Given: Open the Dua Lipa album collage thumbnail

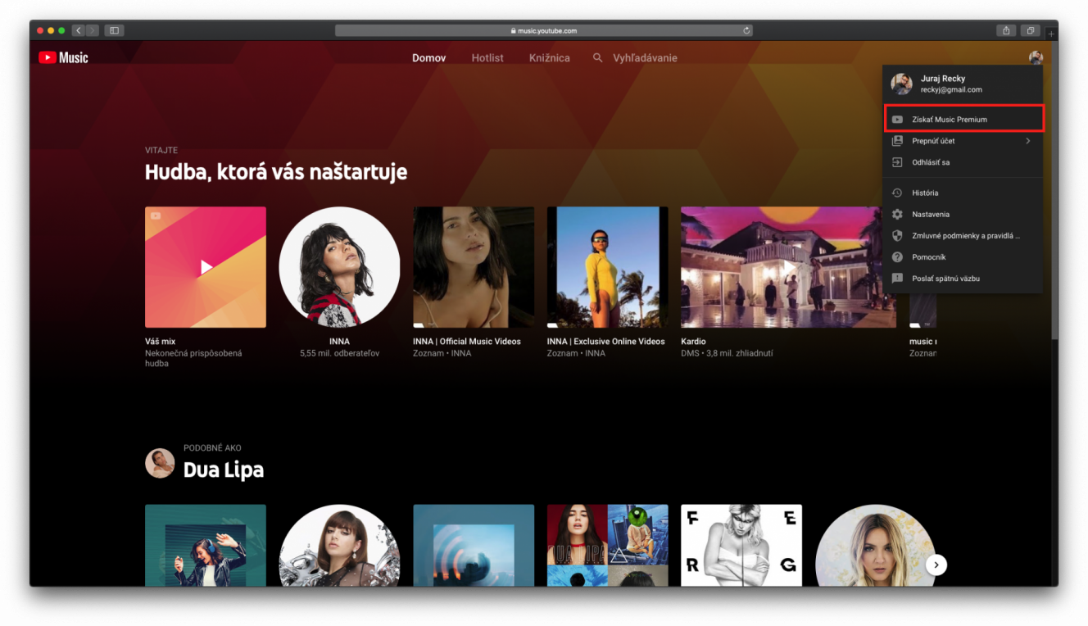Looking at the screenshot, I should [608, 545].
